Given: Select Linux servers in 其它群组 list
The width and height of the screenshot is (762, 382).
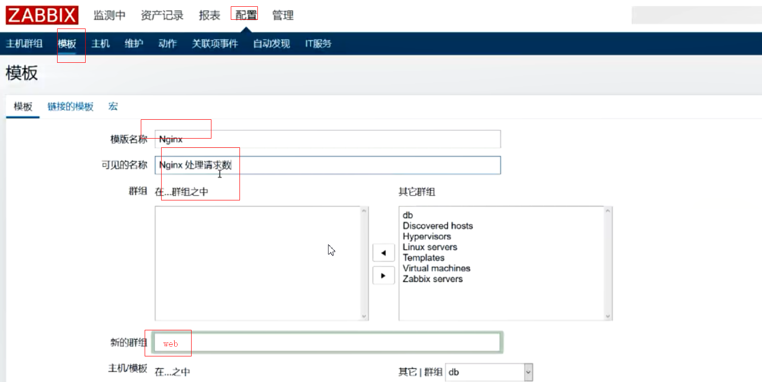Looking at the screenshot, I should pyautogui.click(x=430, y=247).
